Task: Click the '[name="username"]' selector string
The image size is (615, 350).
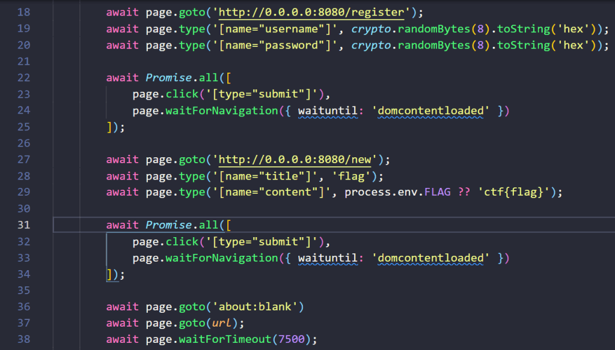Action: 274,29
